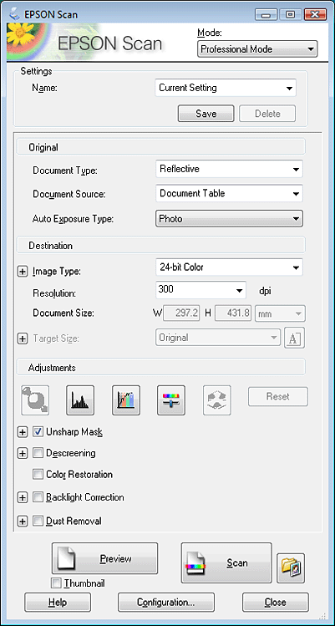The width and height of the screenshot is (335, 626).
Task: Click the Configuration... button
Action: click(x=166, y=602)
